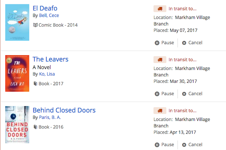Cancel The Leavers hold

tap(192, 94)
